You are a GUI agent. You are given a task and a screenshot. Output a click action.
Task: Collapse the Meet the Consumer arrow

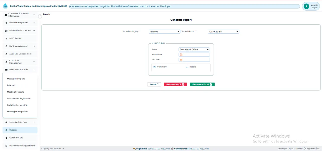(34, 70)
